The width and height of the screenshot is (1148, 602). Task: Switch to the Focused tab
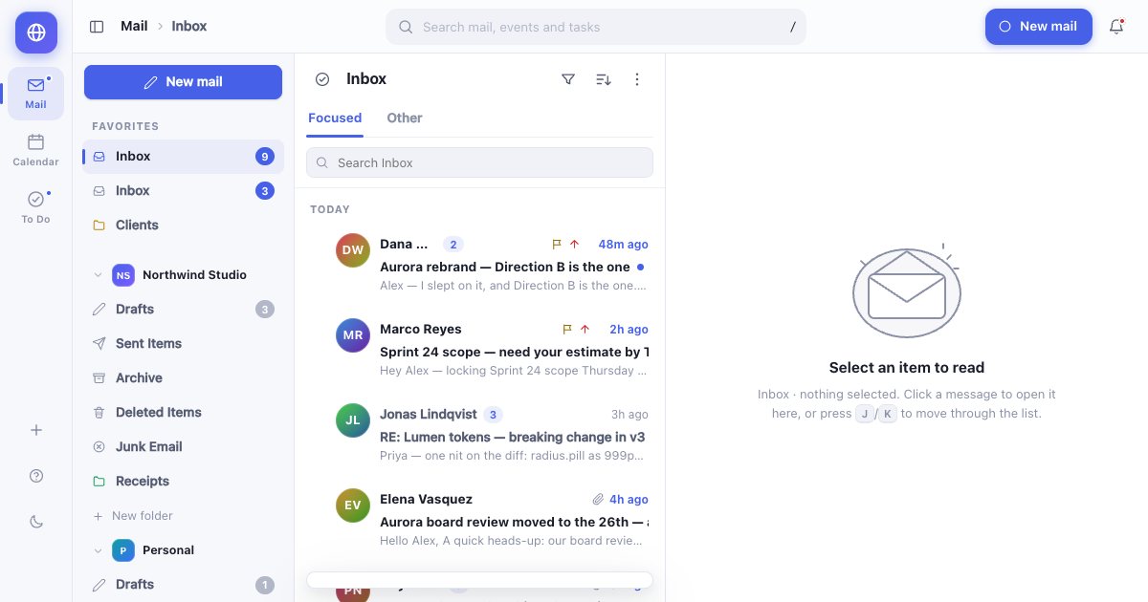pyautogui.click(x=335, y=118)
